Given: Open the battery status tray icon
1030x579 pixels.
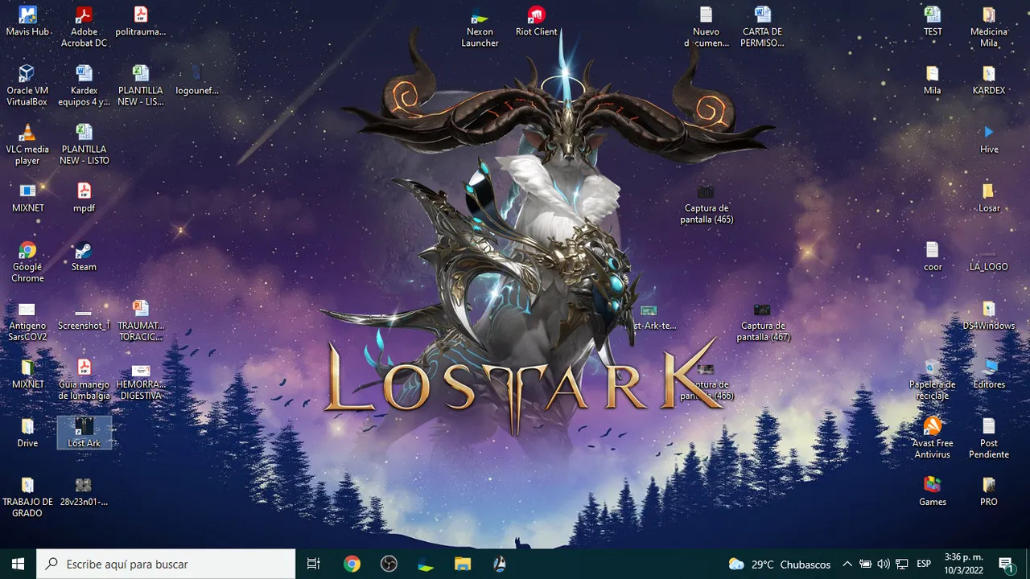Looking at the screenshot, I should [x=865, y=564].
